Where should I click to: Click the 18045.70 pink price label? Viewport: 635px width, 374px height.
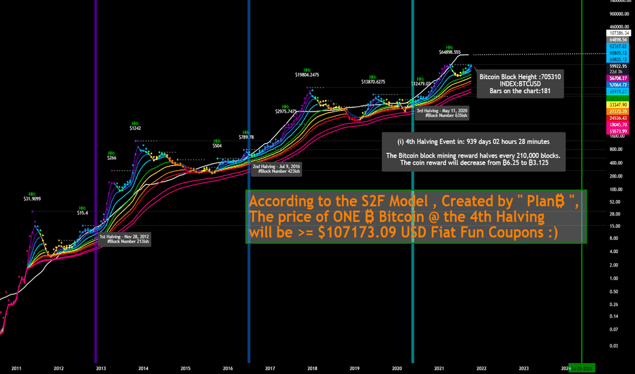[x=618, y=124]
